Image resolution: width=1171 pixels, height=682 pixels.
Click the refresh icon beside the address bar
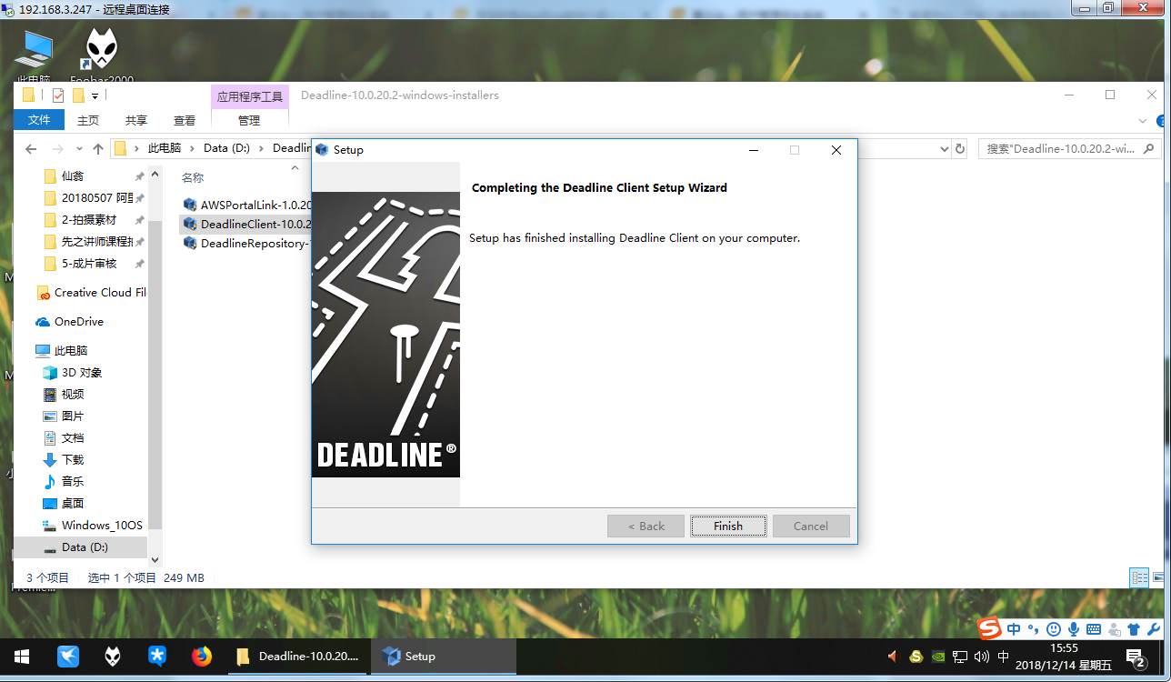(x=959, y=148)
